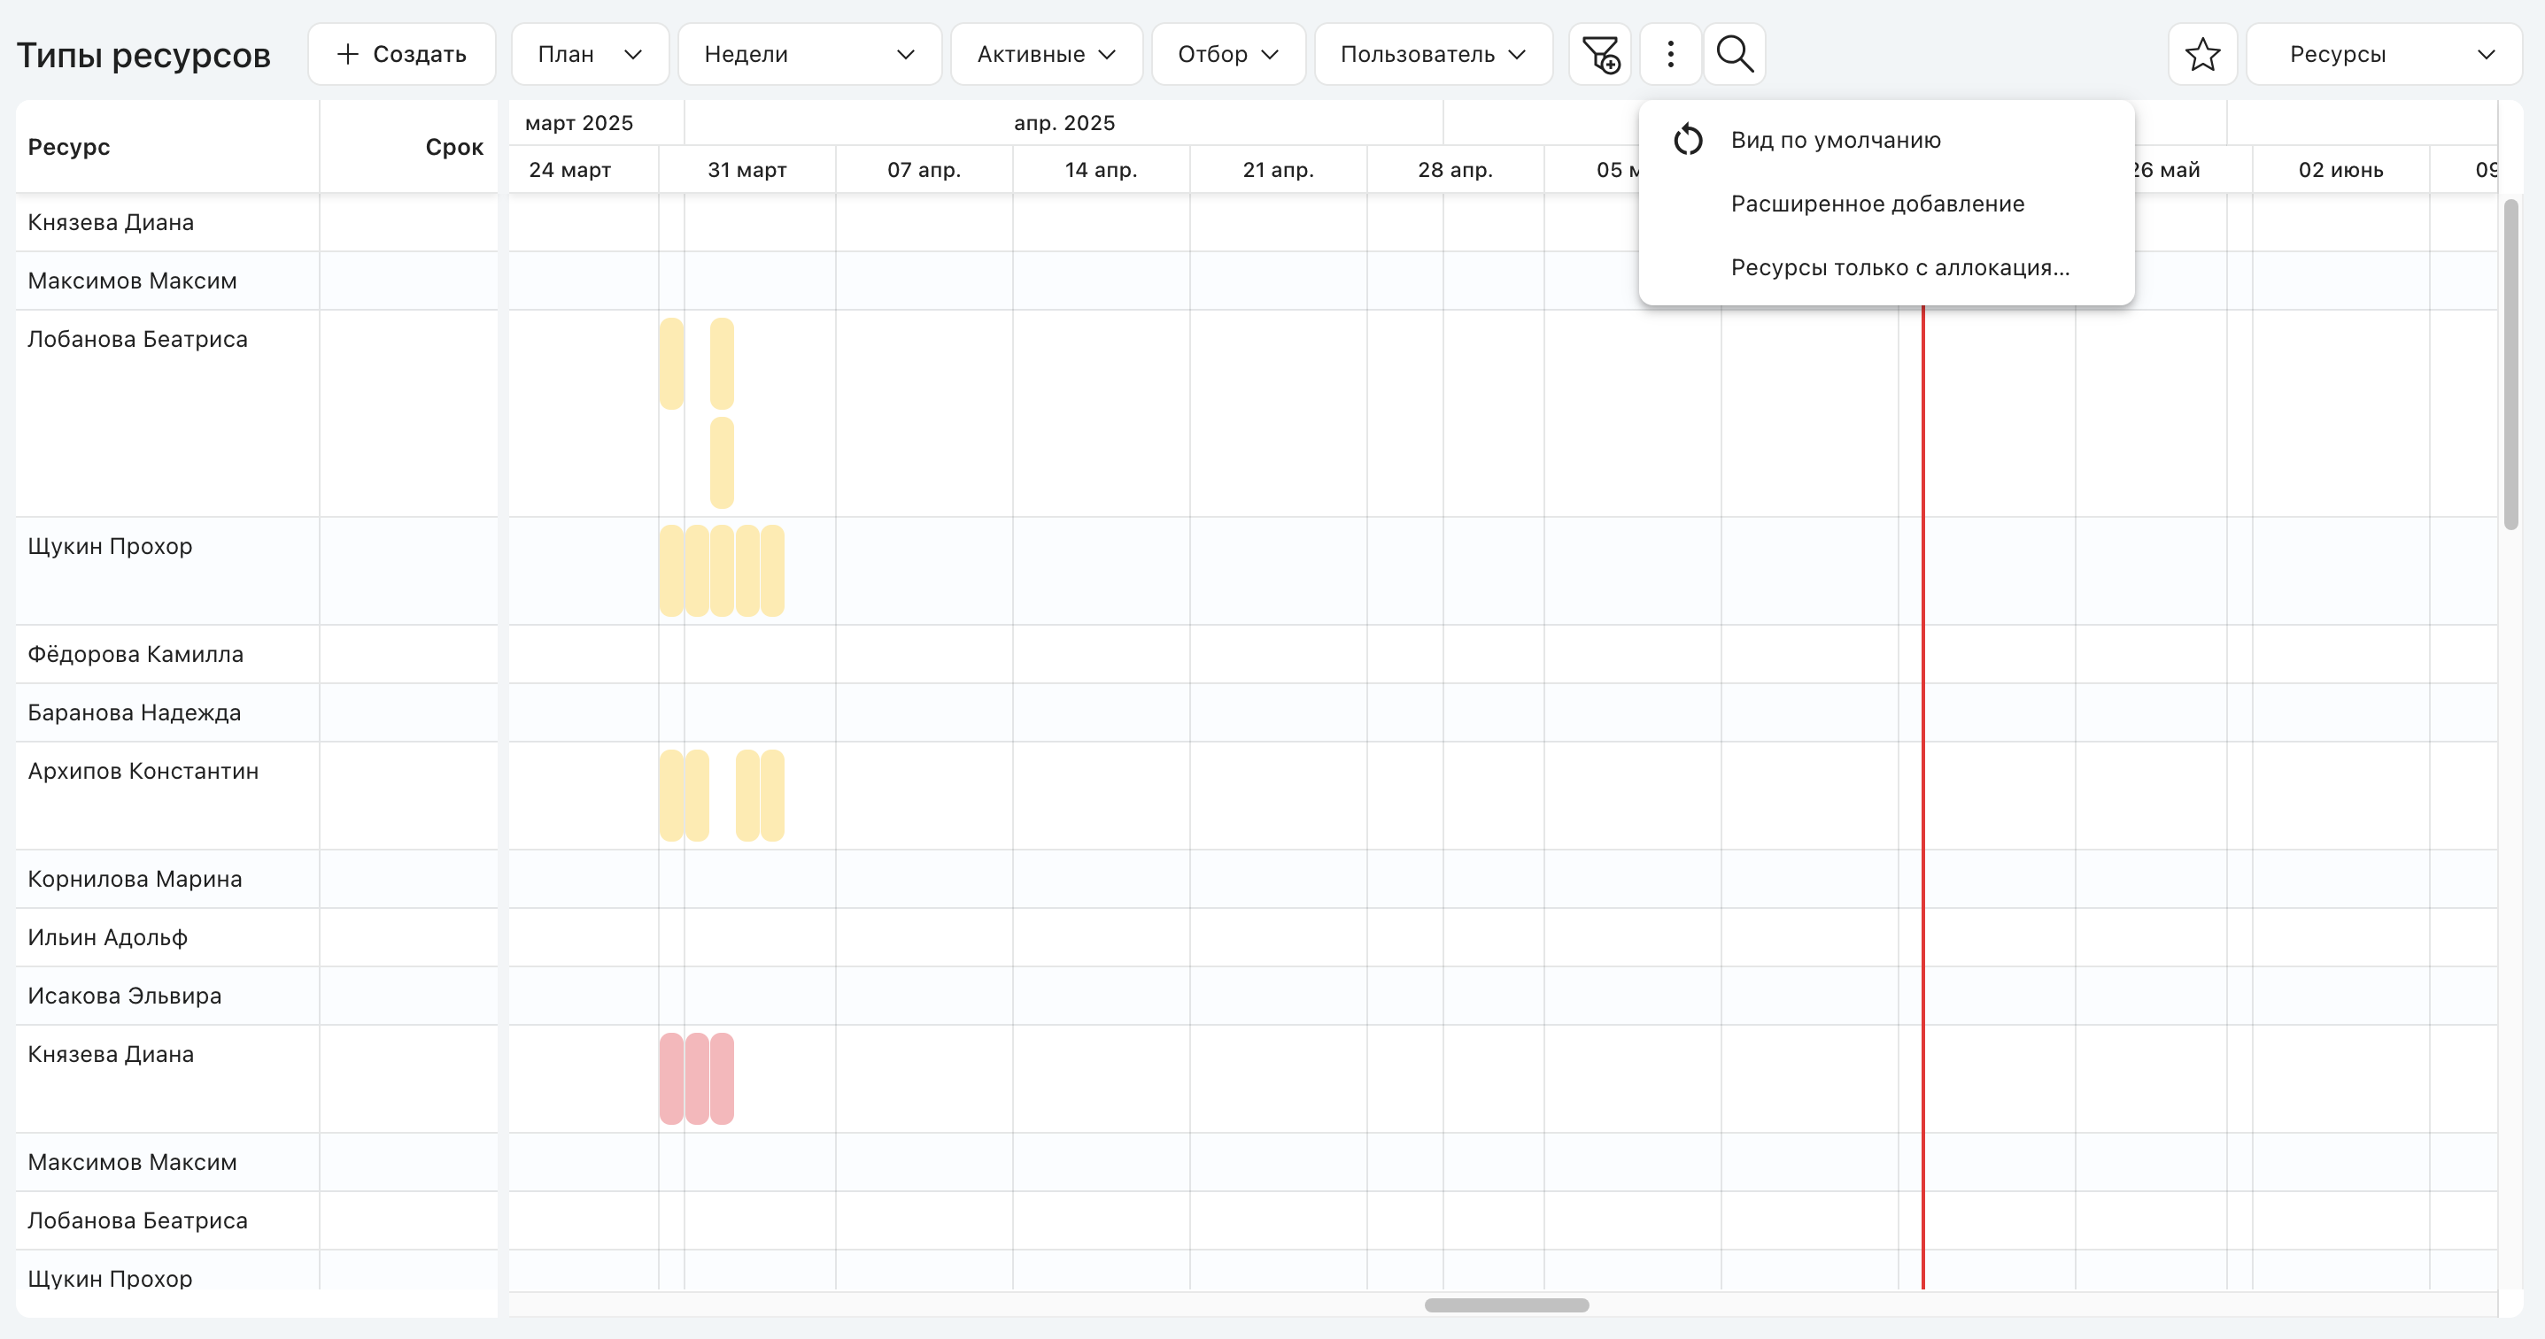Click the red current-date line
This screenshot has height=1339, width=2545.
1922,796
